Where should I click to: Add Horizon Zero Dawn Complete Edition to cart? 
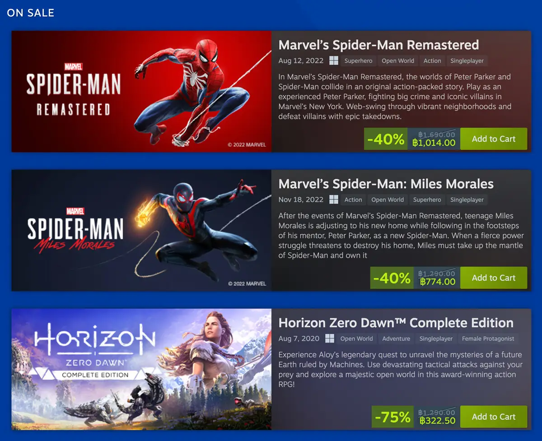pyautogui.click(x=494, y=417)
